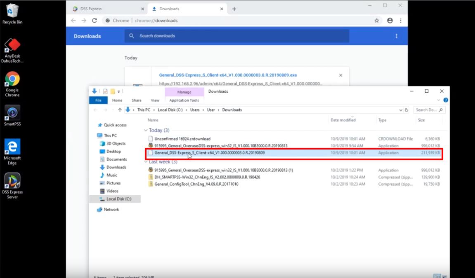Launch AnyDesk from the desktop
The height and width of the screenshot is (278, 475).
coord(12,46)
